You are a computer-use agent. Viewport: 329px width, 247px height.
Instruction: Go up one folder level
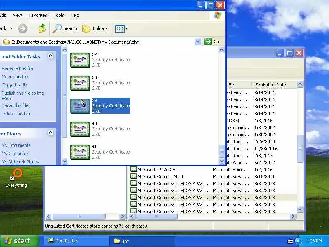[42, 28]
